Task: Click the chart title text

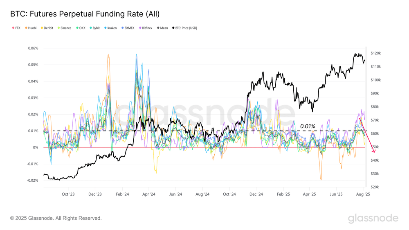Action: (85, 14)
